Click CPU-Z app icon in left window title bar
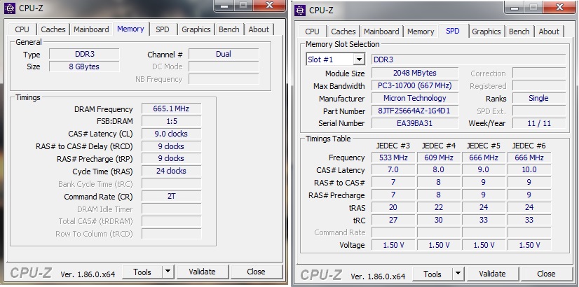The height and width of the screenshot is (287, 579). pyautogui.click(x=10, y=8)
